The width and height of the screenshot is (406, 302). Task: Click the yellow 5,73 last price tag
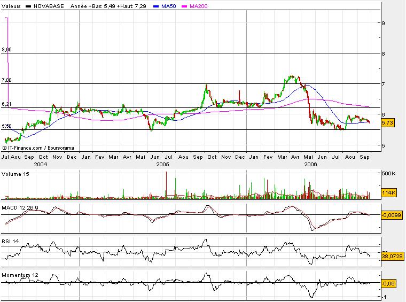point(388,123)
